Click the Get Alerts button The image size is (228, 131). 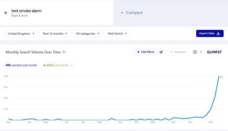(146, 52)
